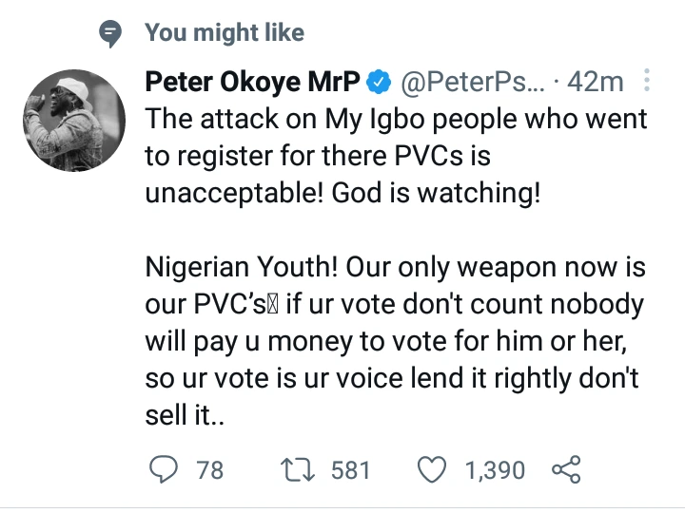Open the three-dot tweet options menu
The width and height of the screenshot is (685, 513).
(647, 82)
